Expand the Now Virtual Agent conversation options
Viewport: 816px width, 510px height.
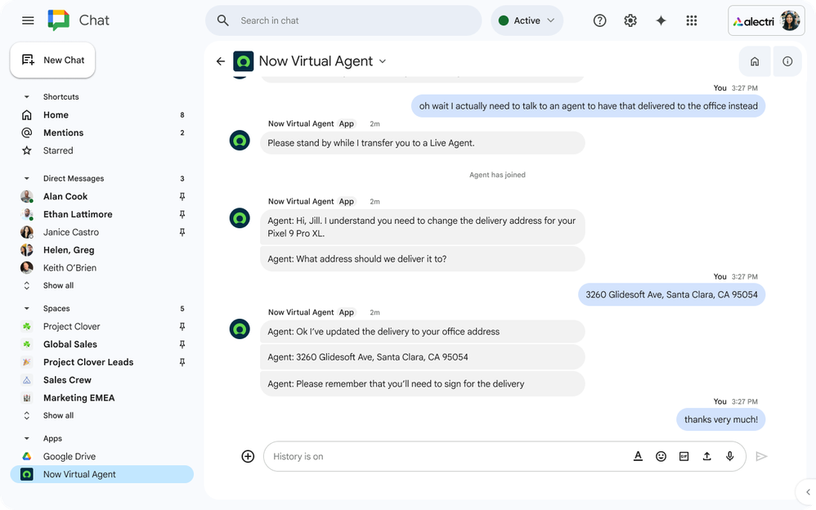(383, 60)
